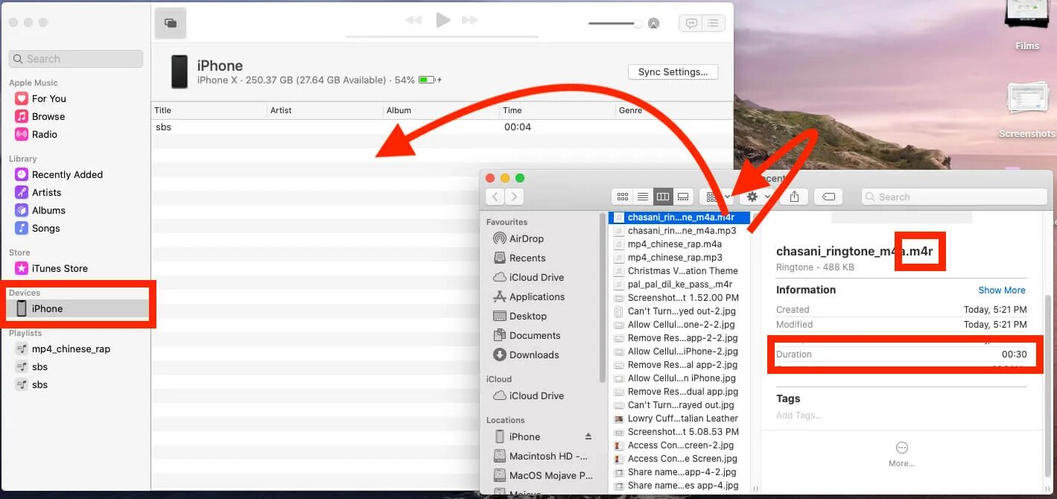1057x499 pixels.
Task: Sort by the Album column header
Action: click(441, 110)
